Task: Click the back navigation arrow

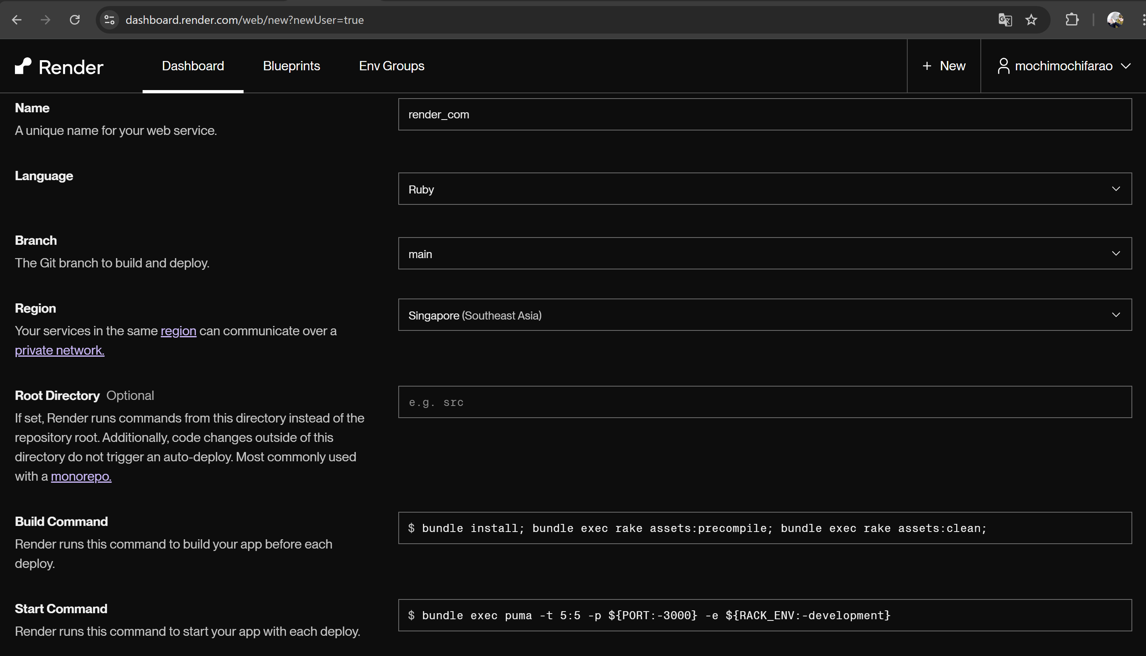Action: coord(17,20)
